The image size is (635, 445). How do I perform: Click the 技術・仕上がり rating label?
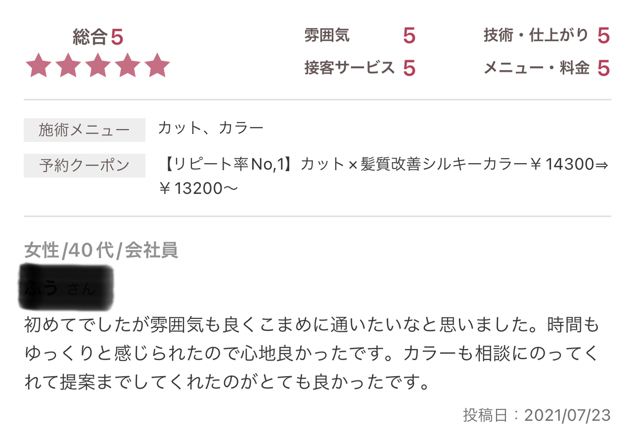click(536, 35)
